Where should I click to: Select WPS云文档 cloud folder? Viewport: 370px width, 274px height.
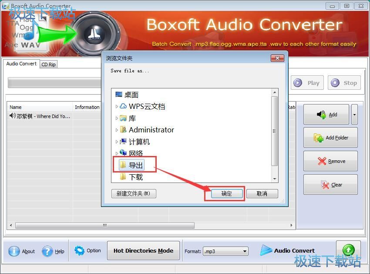click(x=147, y=107)
